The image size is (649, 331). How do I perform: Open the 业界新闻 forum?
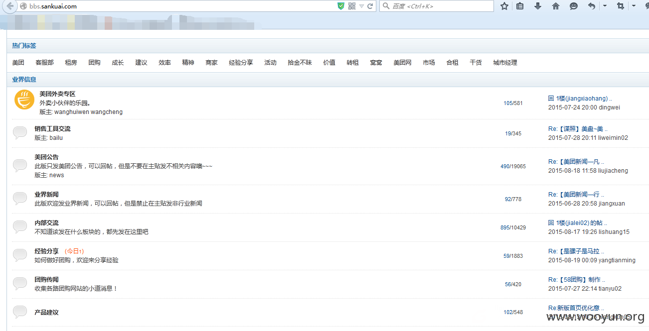[x=47, y=195]
